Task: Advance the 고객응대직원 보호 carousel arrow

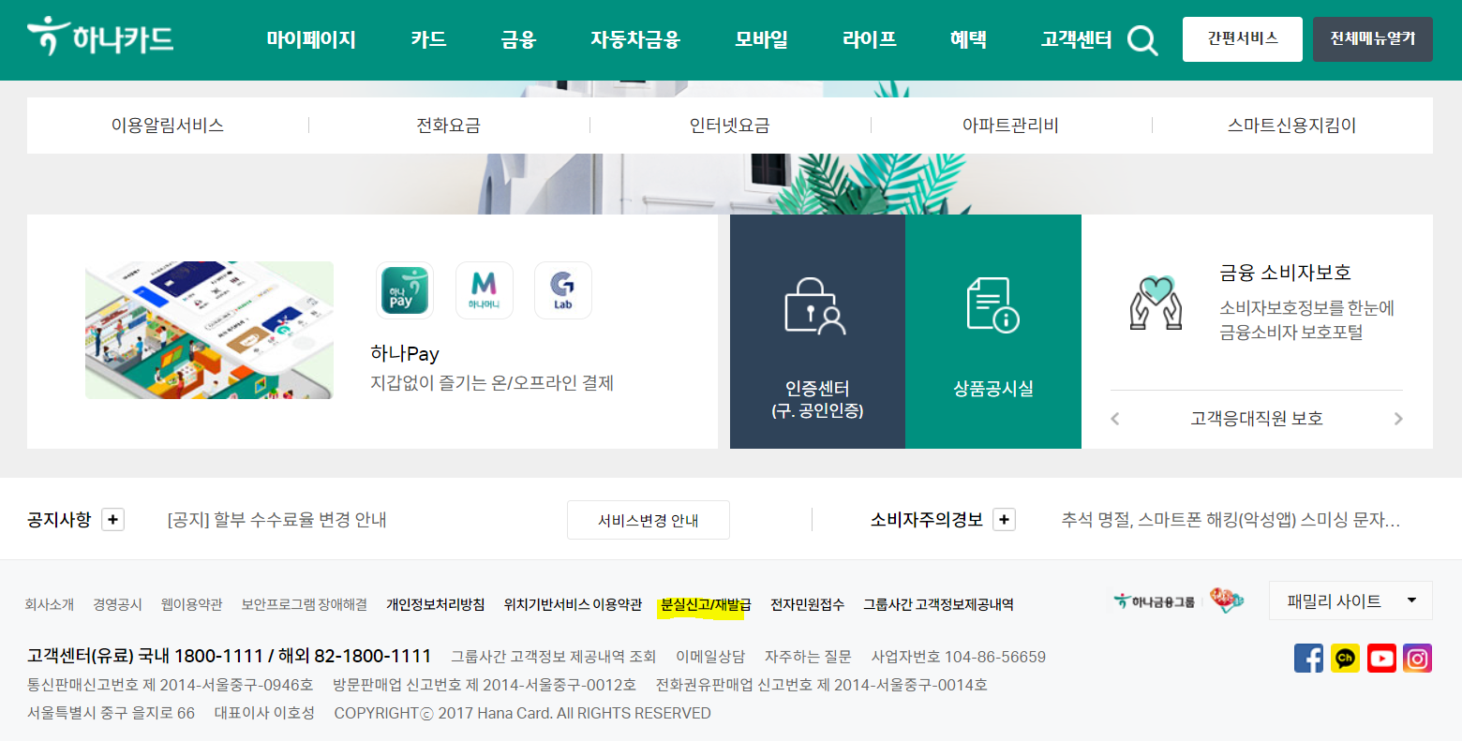Action: [1398, 419]
